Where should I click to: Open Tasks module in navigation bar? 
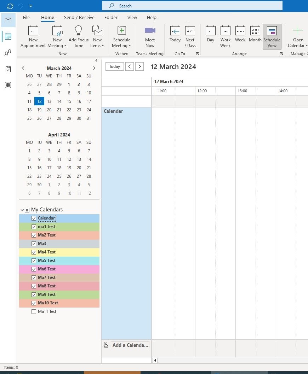click(x=8, y=69)
